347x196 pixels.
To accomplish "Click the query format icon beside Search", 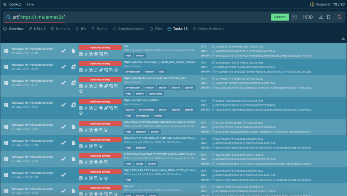I will [294, 17].
